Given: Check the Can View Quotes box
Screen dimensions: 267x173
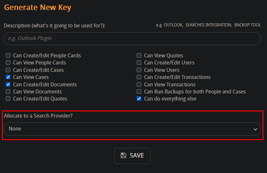Looking at the screenshot, I should 139,55.
